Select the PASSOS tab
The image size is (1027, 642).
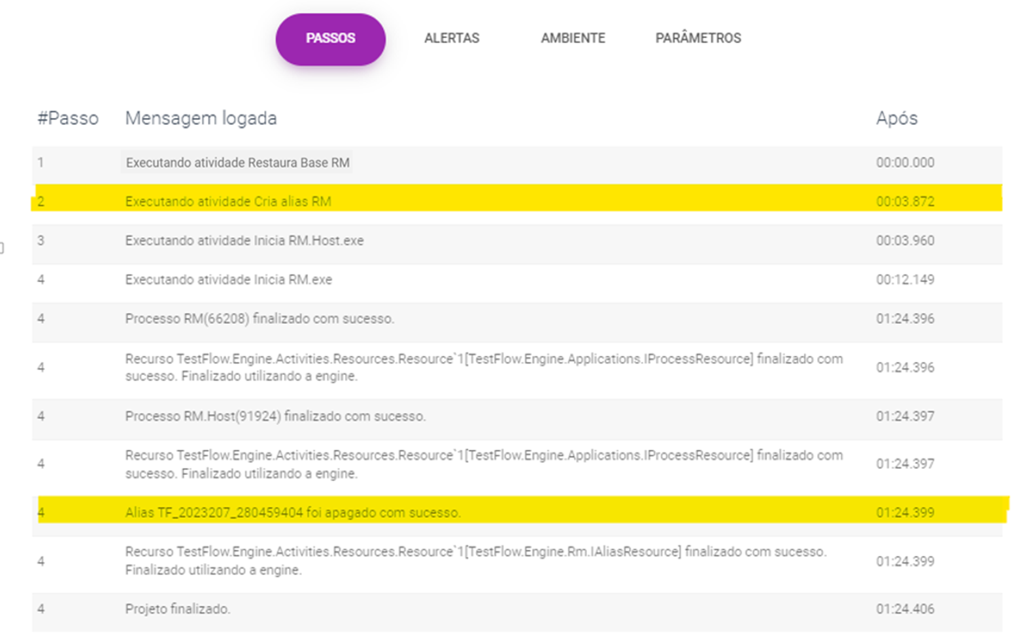point(330,39)
